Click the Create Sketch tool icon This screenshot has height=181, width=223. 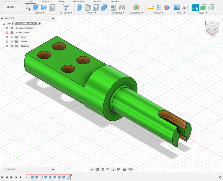click(28, 8)
